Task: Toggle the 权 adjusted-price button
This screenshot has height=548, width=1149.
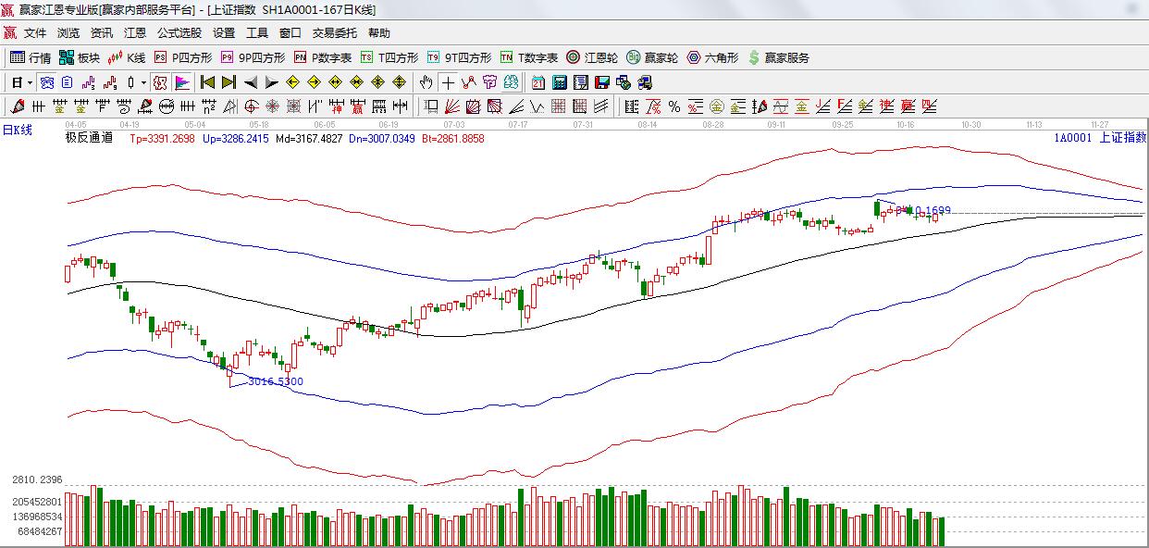Action: tap(160, 82)
